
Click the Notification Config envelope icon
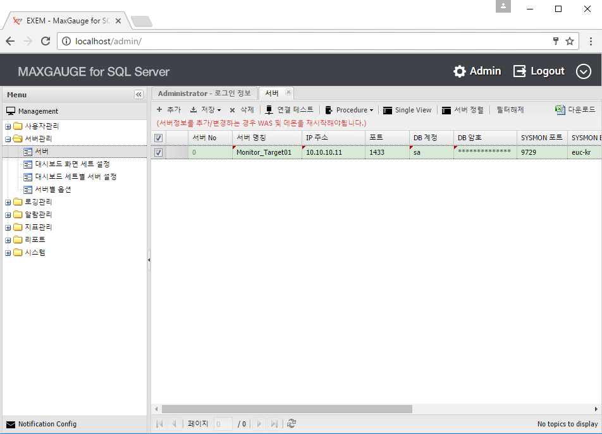click(11, 425)
